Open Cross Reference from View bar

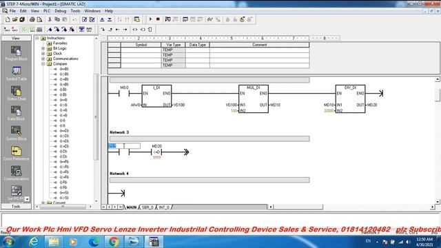coord(16,153)
